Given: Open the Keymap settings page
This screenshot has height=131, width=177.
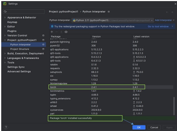Looking at the screenshot, I should (12, 22).
